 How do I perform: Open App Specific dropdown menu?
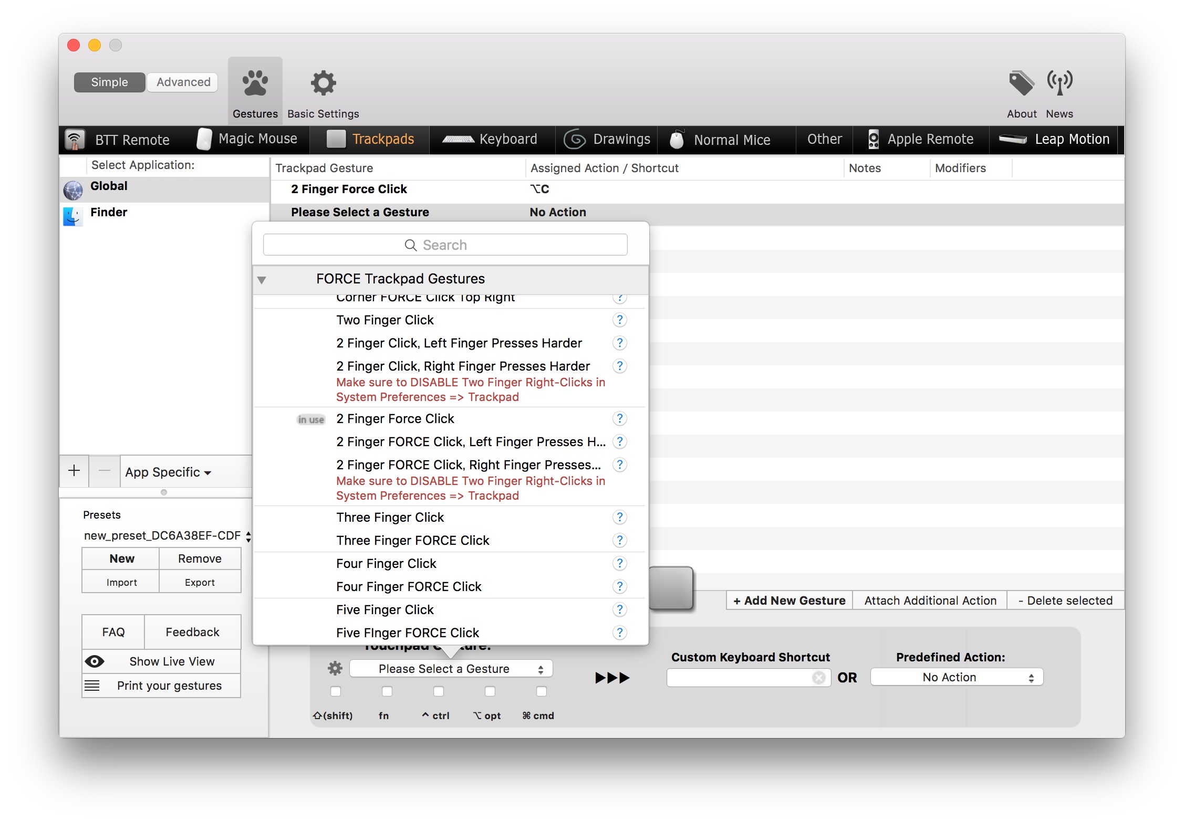168,472
